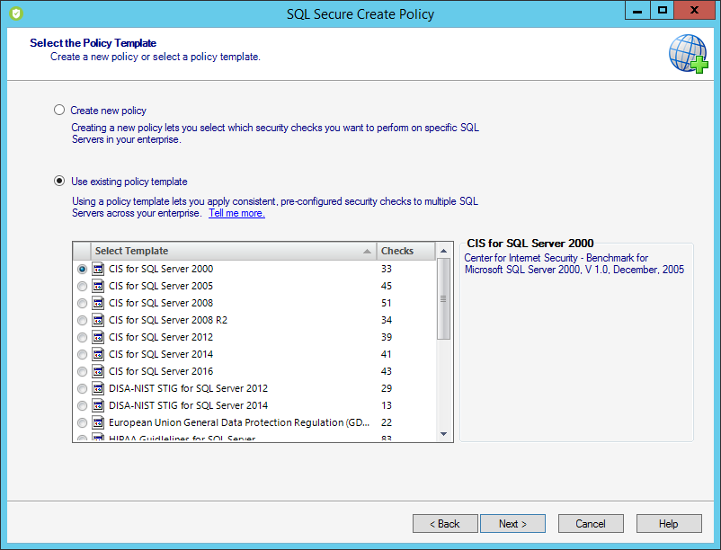Image resolution: width=721 pixels, height=550 pixels.
Task: Choose the CIS for SQL Server 2008 radio
Action: click(x=83, y=303)
